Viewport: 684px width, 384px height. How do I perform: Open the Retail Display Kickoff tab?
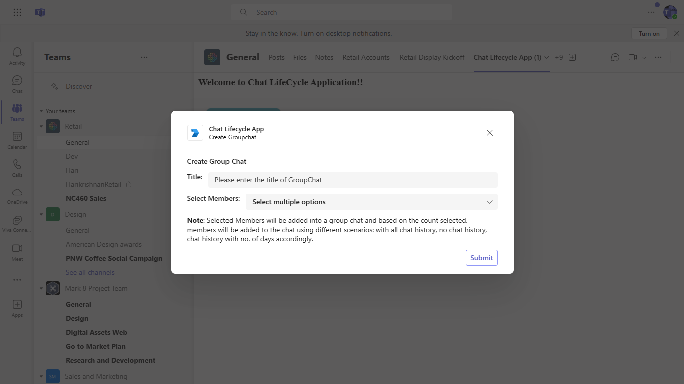432,57
